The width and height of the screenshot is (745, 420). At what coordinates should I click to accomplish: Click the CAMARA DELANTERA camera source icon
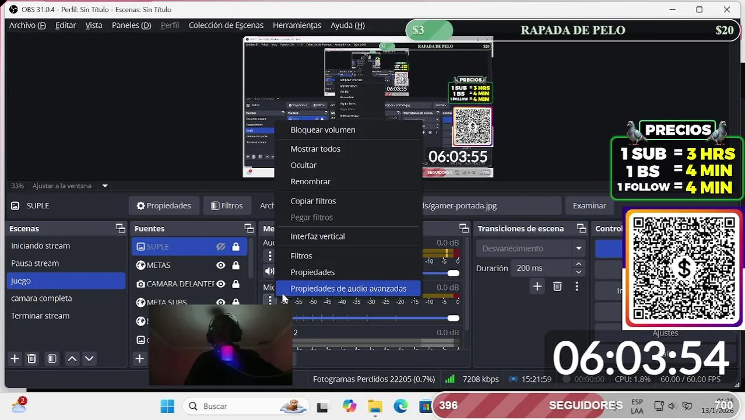click(x=140, y=284)
